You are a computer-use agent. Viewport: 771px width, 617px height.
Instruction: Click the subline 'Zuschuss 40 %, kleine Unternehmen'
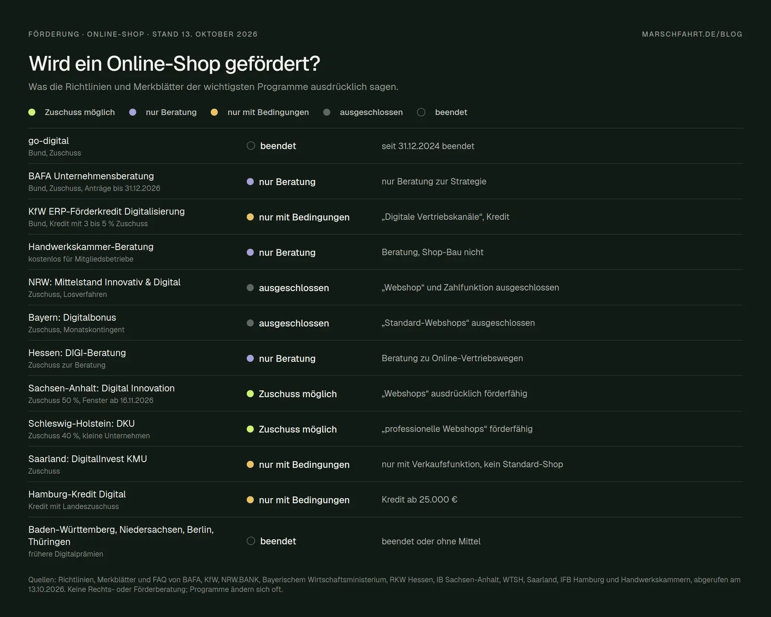[89, 436]
